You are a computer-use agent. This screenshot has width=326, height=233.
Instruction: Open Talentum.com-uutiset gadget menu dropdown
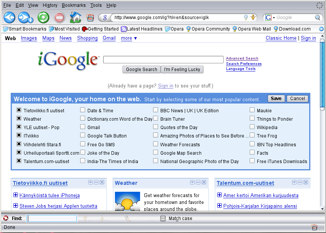click(x=294, y=183)
